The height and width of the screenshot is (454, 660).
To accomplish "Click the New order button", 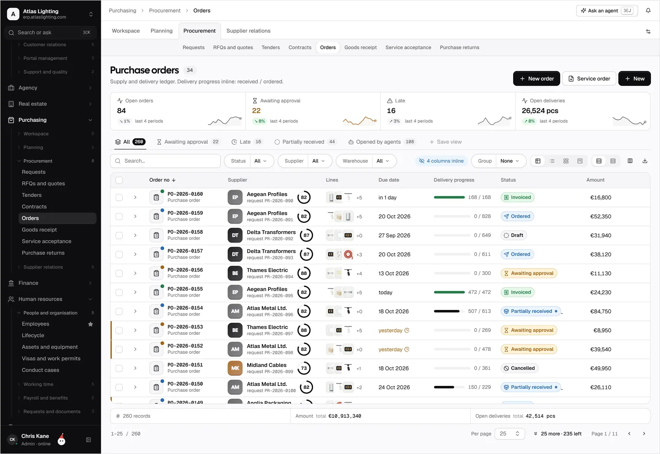I will pyautogui.click(x=536, y=79).
